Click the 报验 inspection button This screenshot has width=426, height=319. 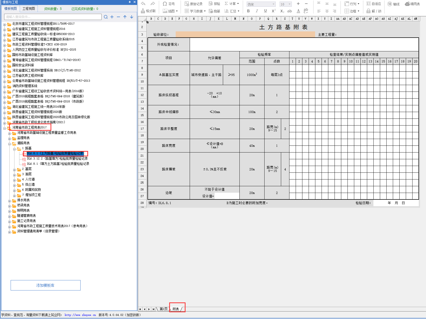(x=215, y=4)
